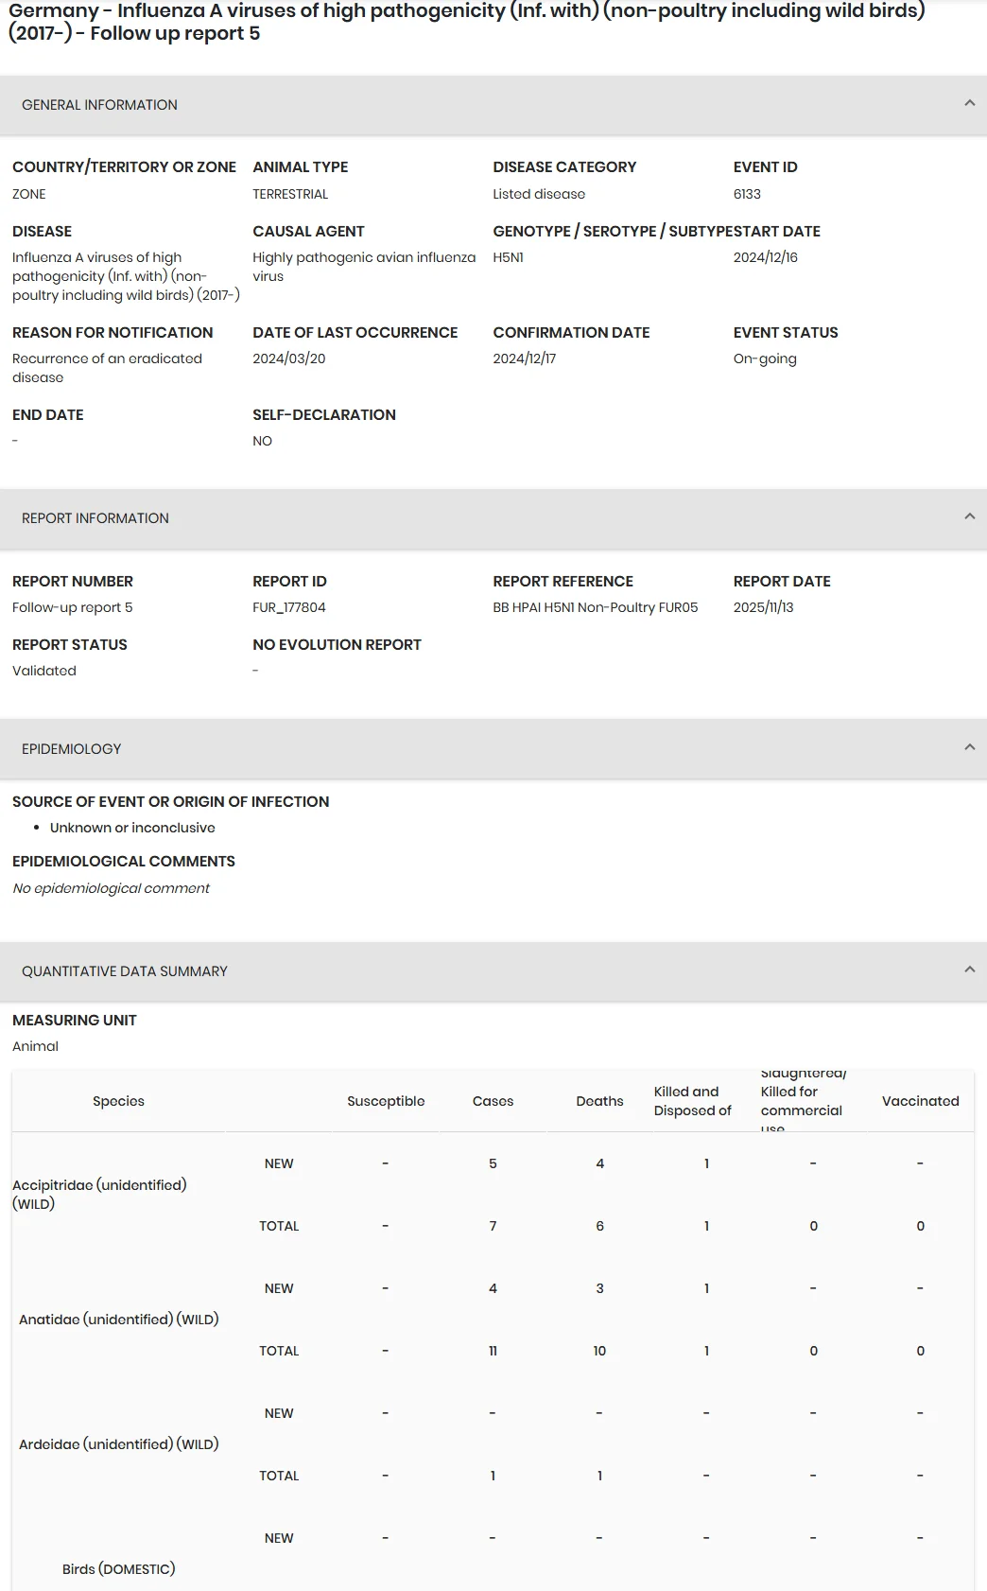Collapse the Report Information chevron arrow

click(969, 516)
